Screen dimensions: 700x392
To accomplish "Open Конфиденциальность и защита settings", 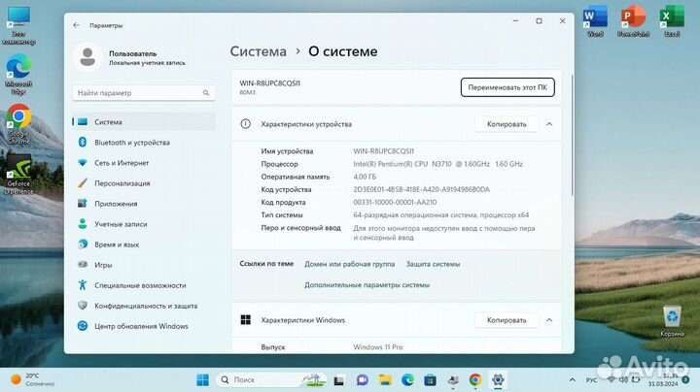I will pyautogui.click(x=144, y=306).
